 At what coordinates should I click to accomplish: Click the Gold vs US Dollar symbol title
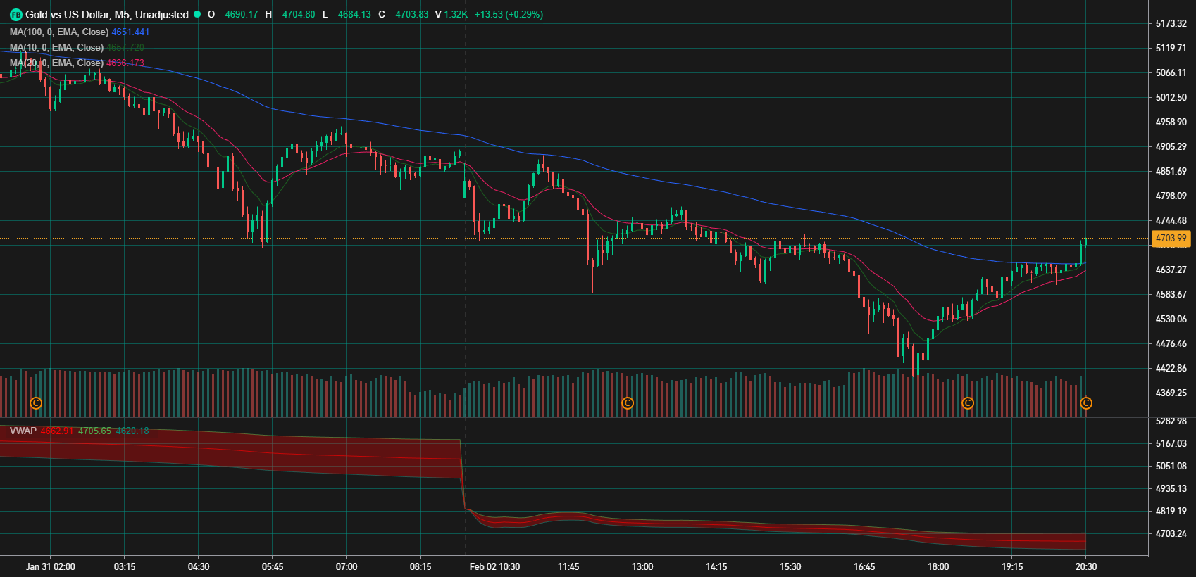pyautogui.click(x=107, y=15)
